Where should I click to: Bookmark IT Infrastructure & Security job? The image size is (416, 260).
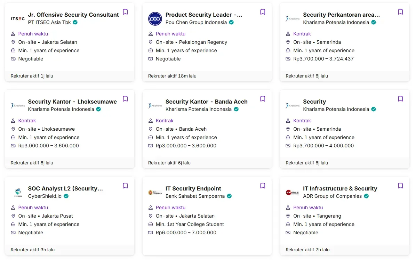pos(400,186)
